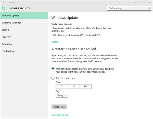
Task: Open For developers section
Action: pyautogui.click(x=24, y=51)
